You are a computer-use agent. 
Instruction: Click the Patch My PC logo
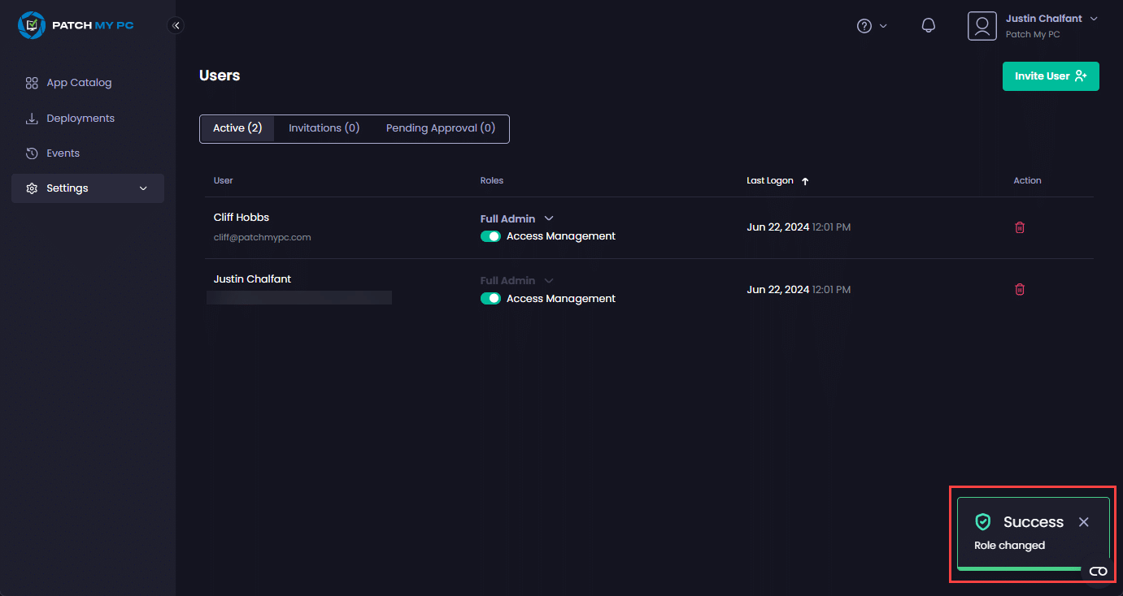(x=76, y=25)
